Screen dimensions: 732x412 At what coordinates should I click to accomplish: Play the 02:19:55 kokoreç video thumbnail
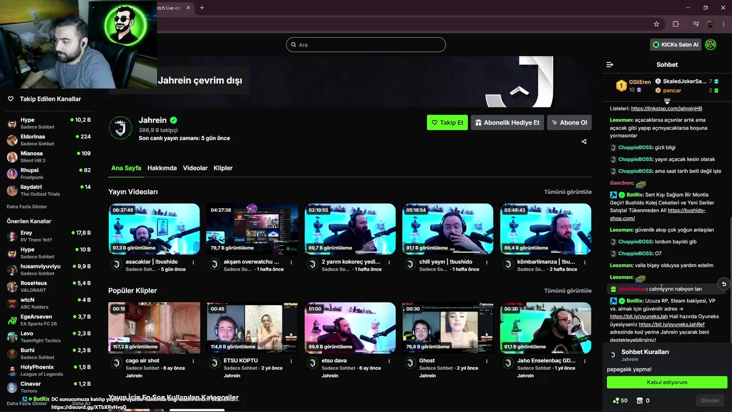pyautogui.click(x=350, y=229)
